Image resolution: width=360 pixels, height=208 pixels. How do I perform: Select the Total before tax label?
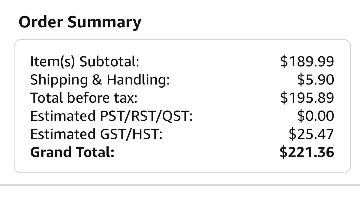(84, 98)
